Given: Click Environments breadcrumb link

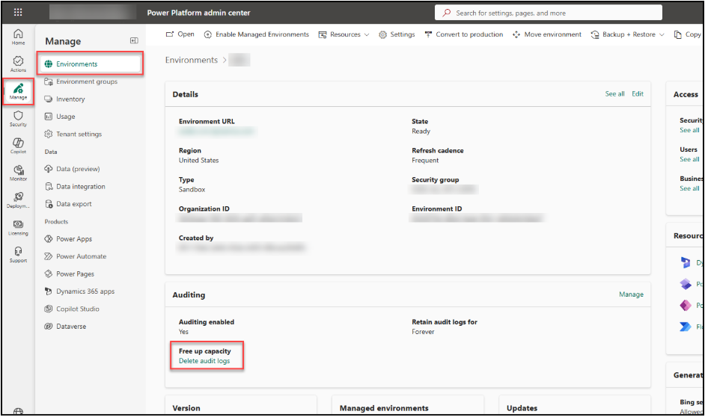Looking at the screenshot, I should pos(191,60).
